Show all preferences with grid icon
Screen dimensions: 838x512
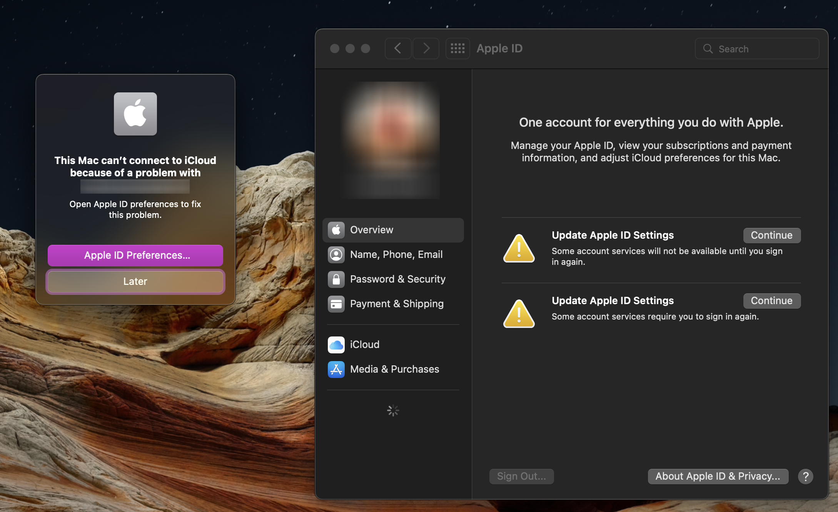click(x=457, y=49)
